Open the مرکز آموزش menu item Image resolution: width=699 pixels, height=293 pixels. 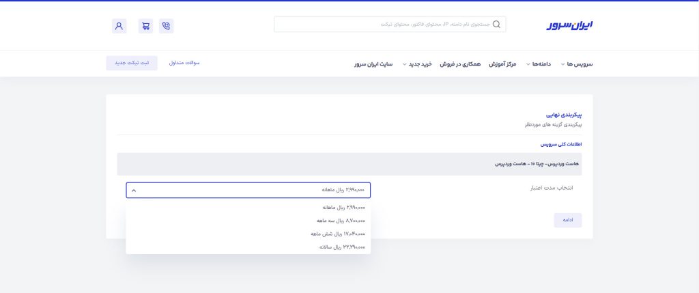pyautogui.click(x=502, y=64)
